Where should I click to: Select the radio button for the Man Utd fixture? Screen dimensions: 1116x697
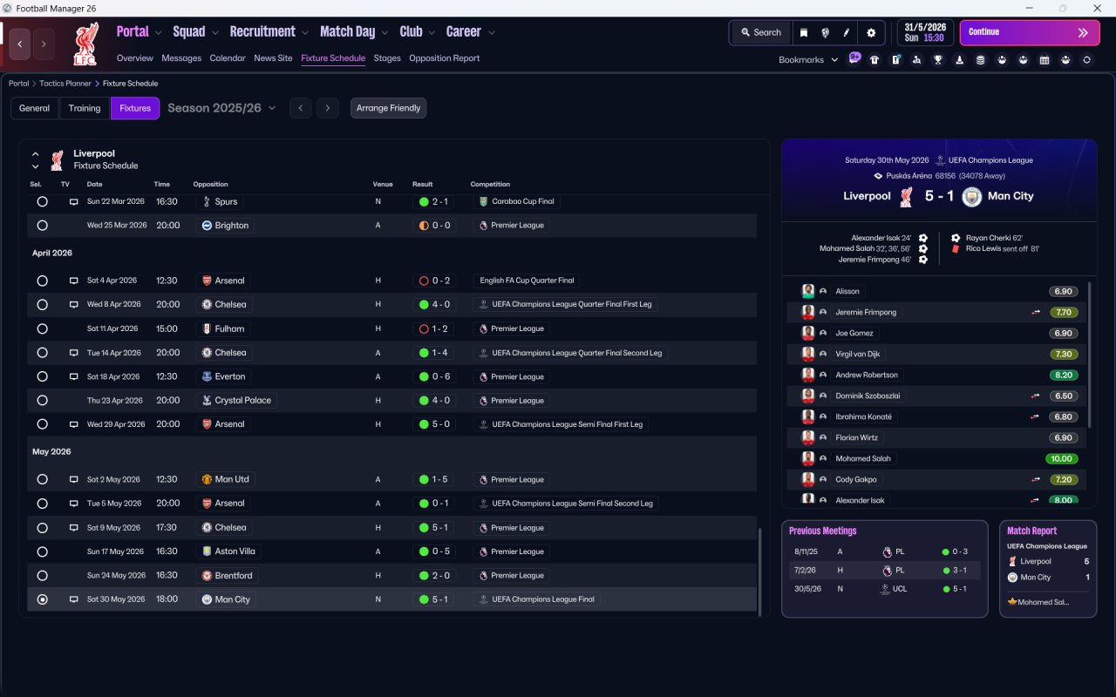tap(43, 479)
